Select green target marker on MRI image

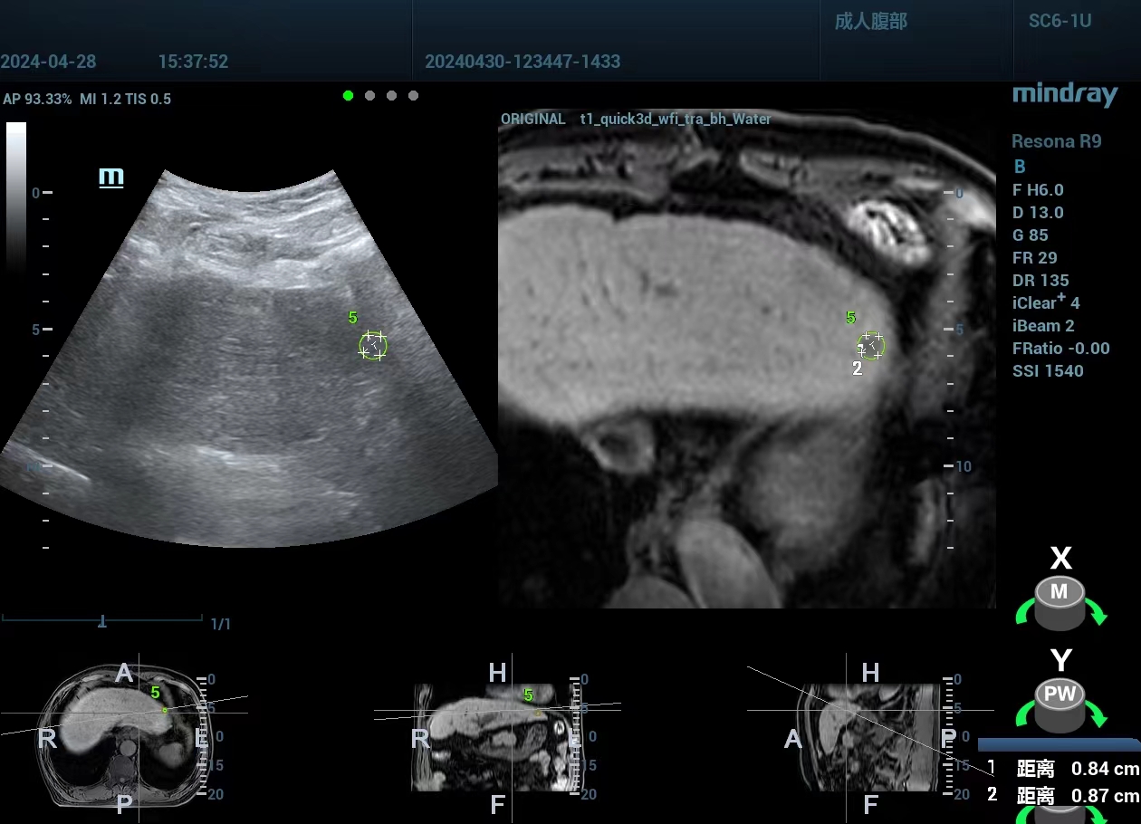870,345
